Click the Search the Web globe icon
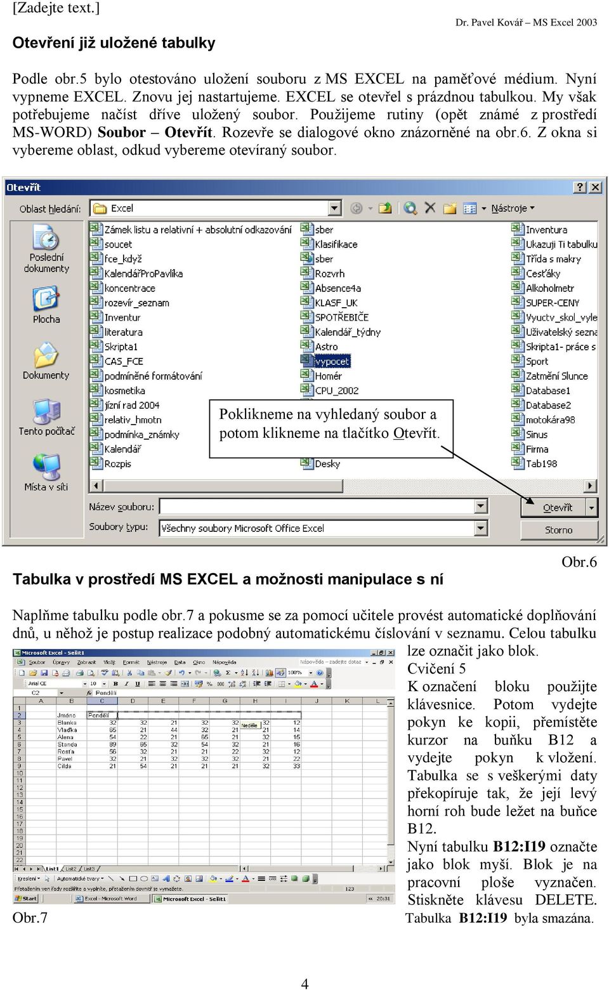 tap(410, 208)
